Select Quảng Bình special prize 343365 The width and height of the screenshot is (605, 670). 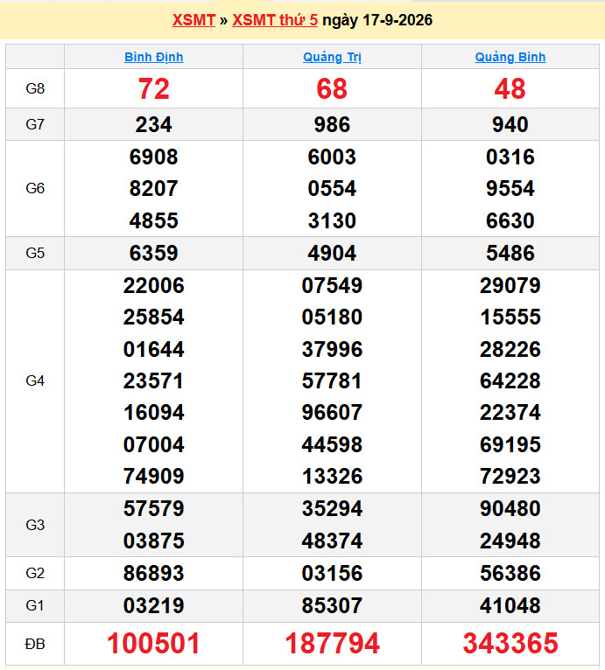click(x=510, y=643)
